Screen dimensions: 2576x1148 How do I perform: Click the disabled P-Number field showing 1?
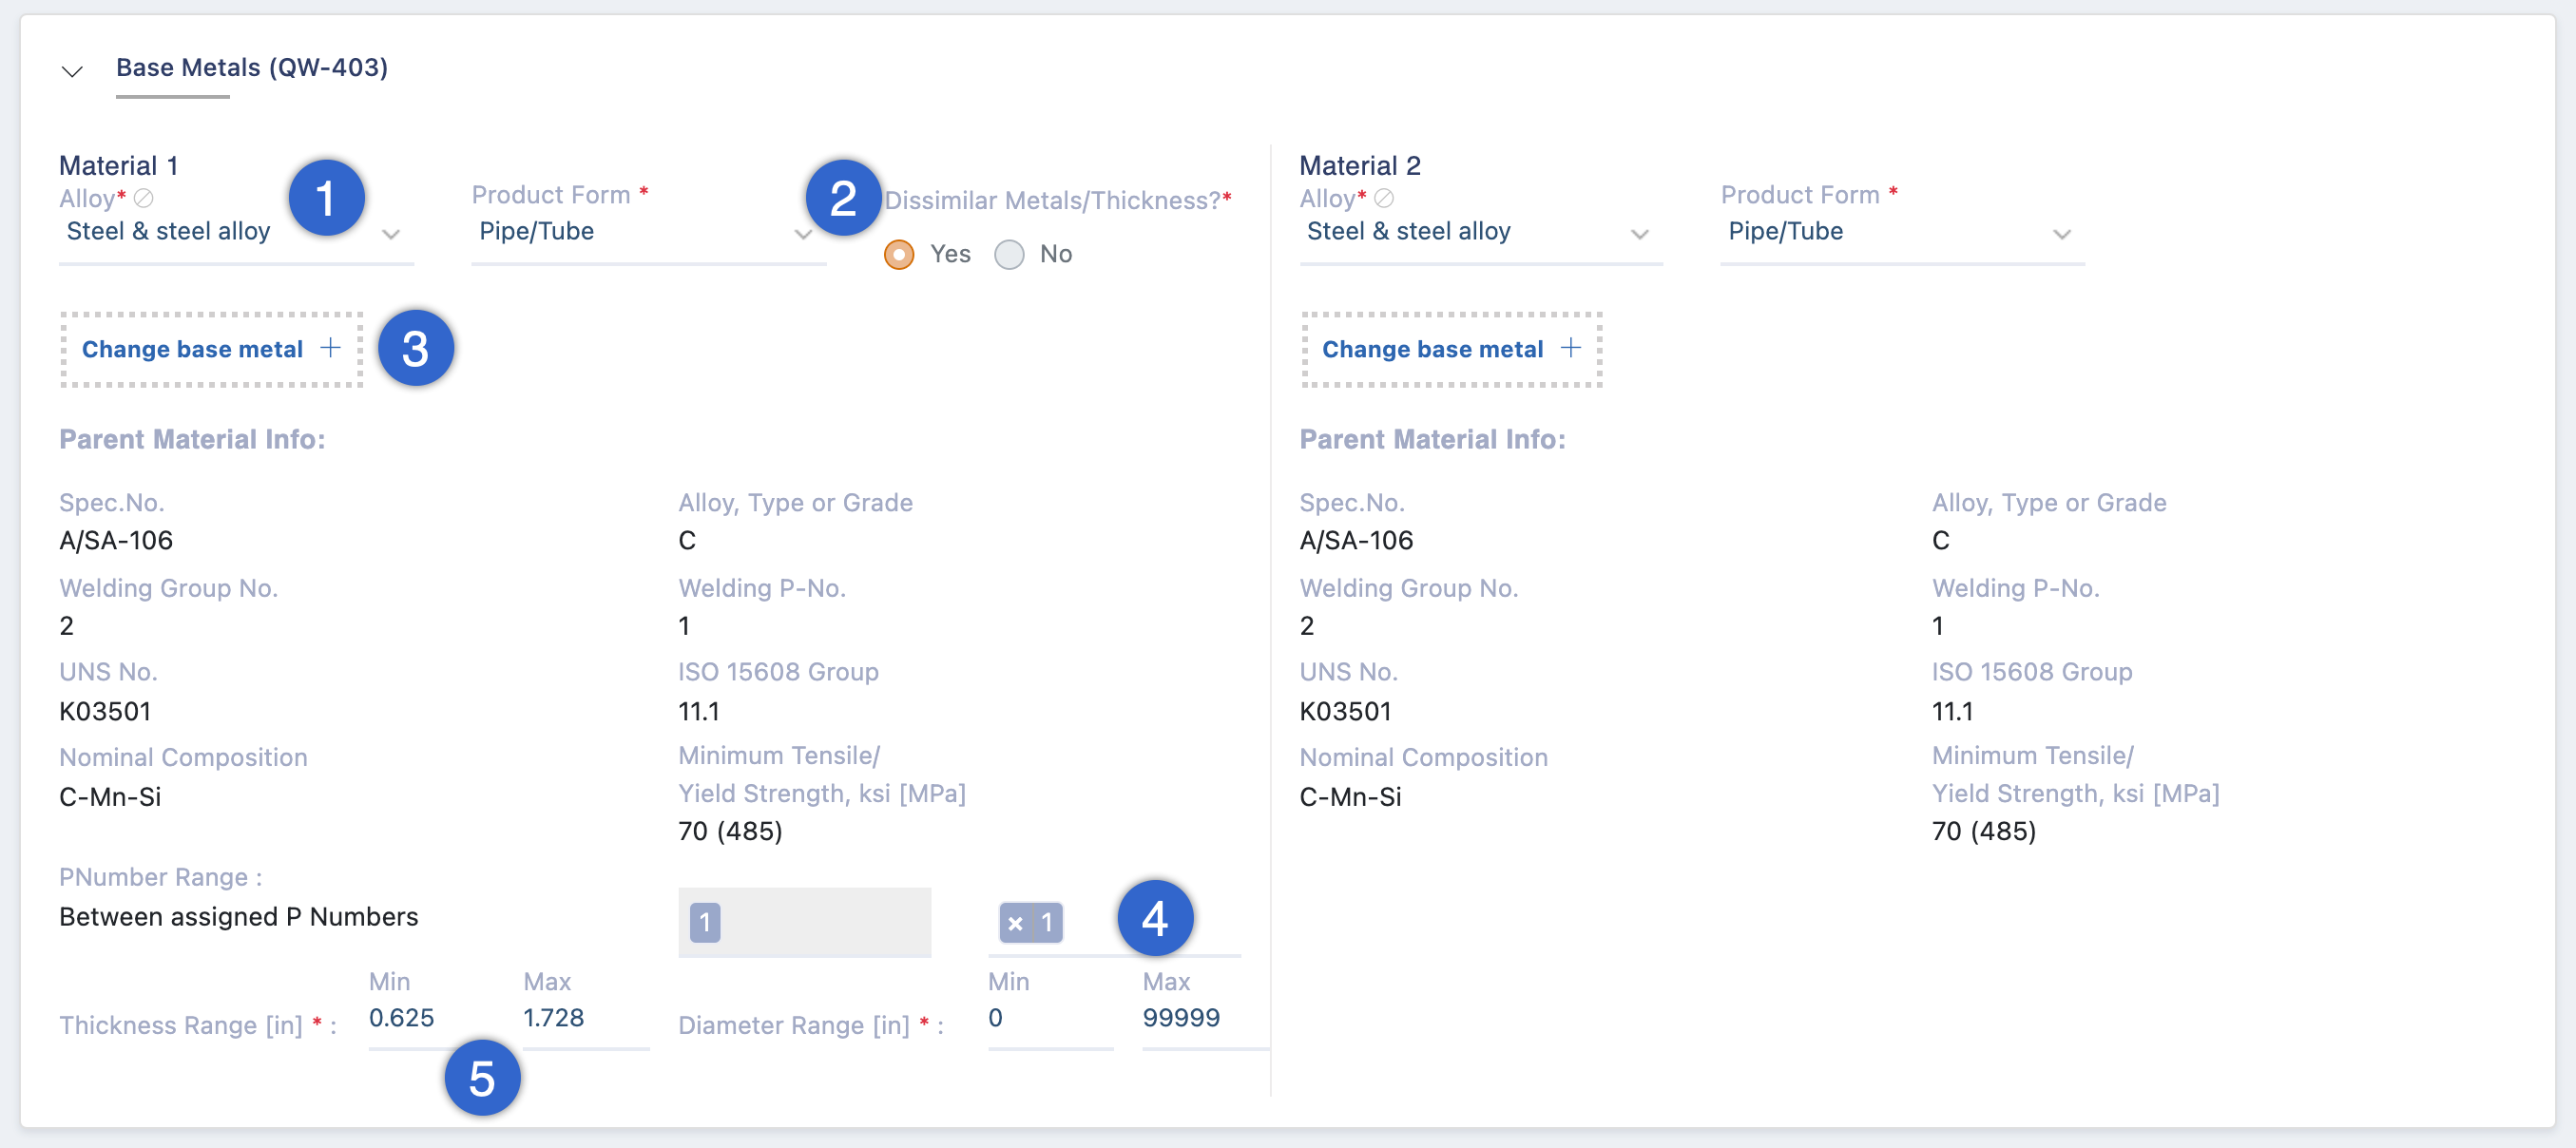click(x=804, y=922)
